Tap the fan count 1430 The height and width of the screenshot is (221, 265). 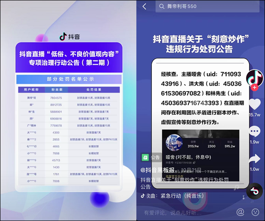[56, 167]
